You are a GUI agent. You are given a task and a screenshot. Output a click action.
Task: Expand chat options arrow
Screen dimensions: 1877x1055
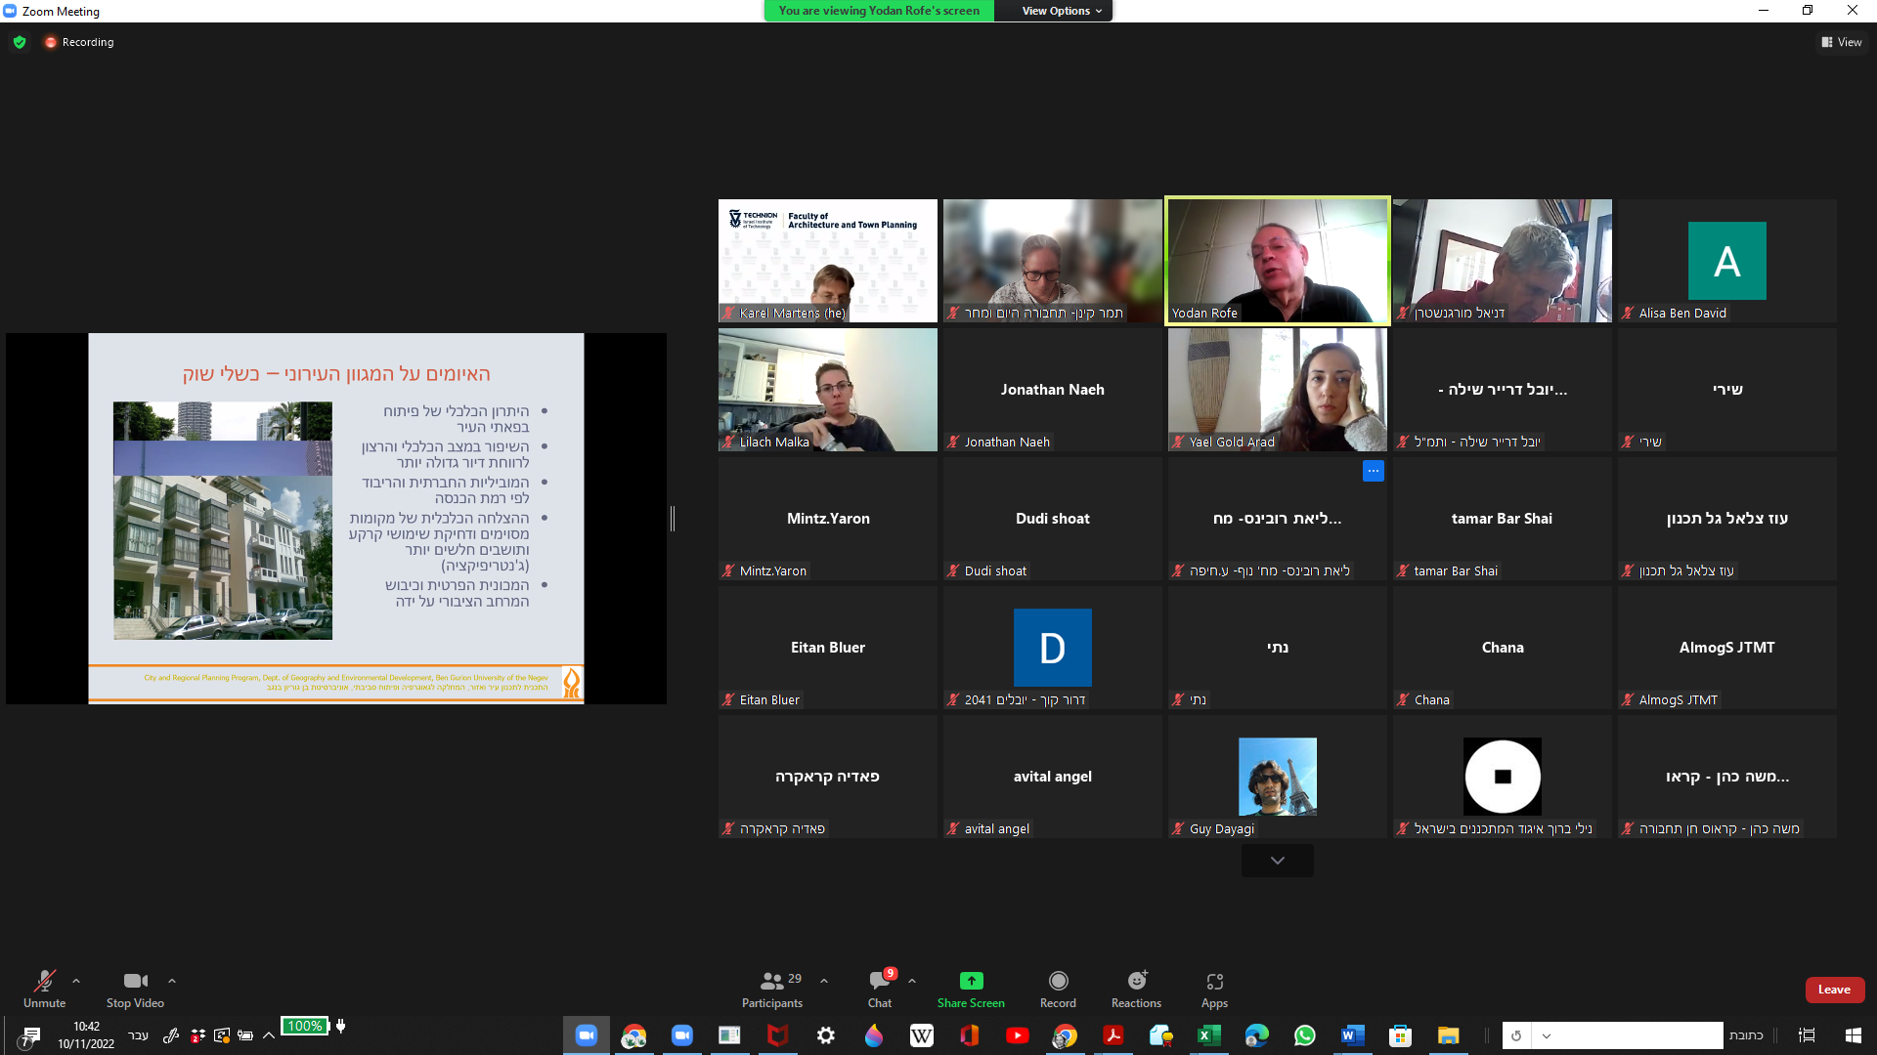point(912,981)
